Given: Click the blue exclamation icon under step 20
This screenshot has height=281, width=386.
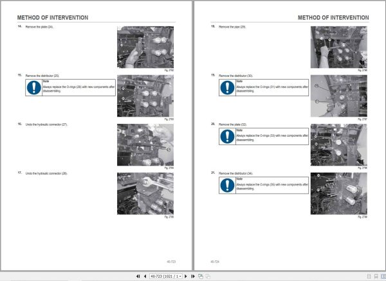Looking at the screenshot, I should [x=228, y=137].
